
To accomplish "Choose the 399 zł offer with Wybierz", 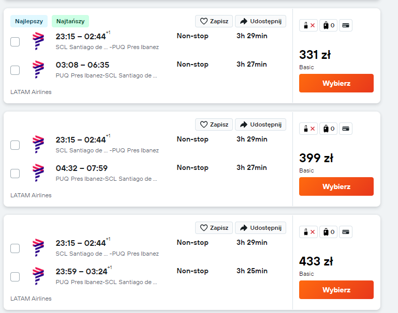I will click(336, 186).
